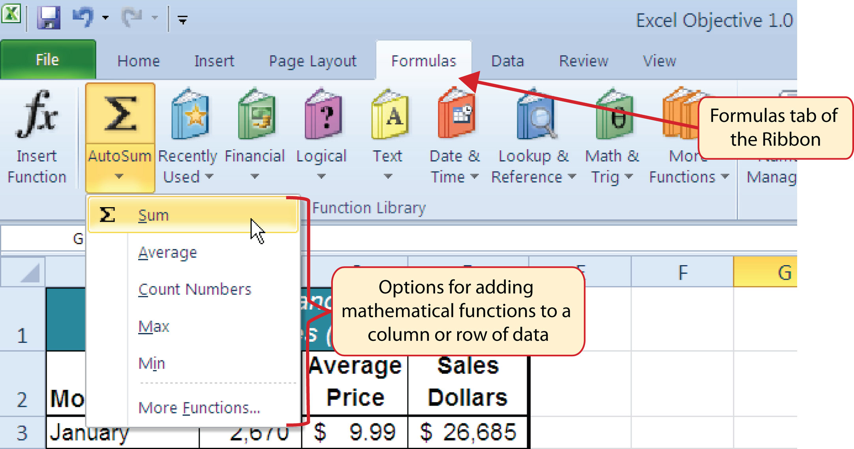Choose Sum from the AutoSum menu
Screen dimensions: 854x449
[x=154, y=215]
